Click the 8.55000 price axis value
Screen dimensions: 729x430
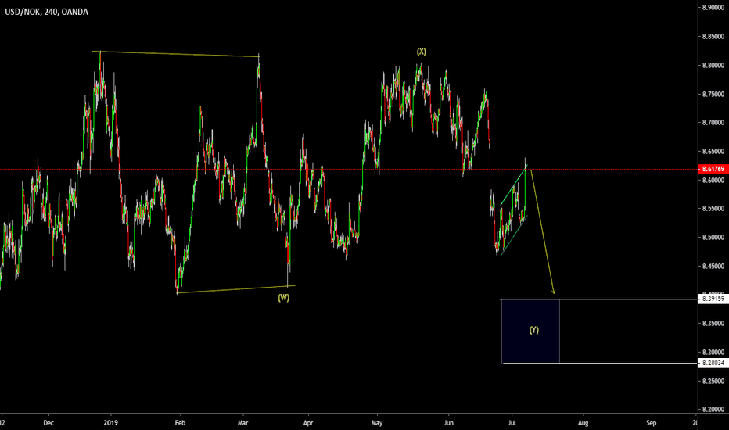pos(713,209)
